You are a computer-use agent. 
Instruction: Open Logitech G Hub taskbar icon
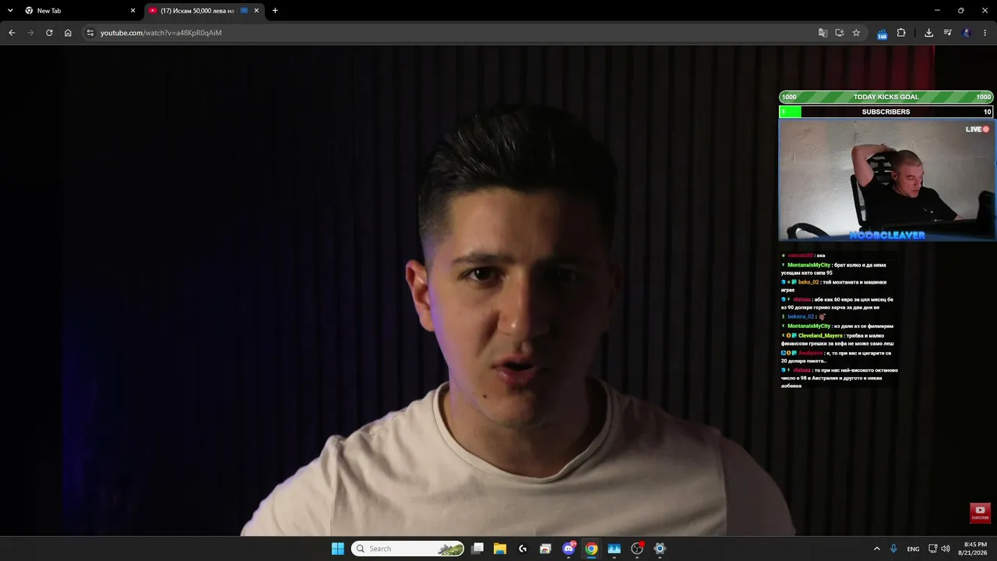pyautogui.click(x=523, y=549)
